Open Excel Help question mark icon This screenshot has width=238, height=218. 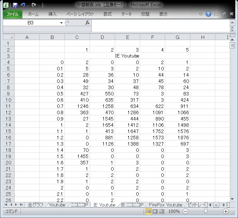tap(208, 14)
